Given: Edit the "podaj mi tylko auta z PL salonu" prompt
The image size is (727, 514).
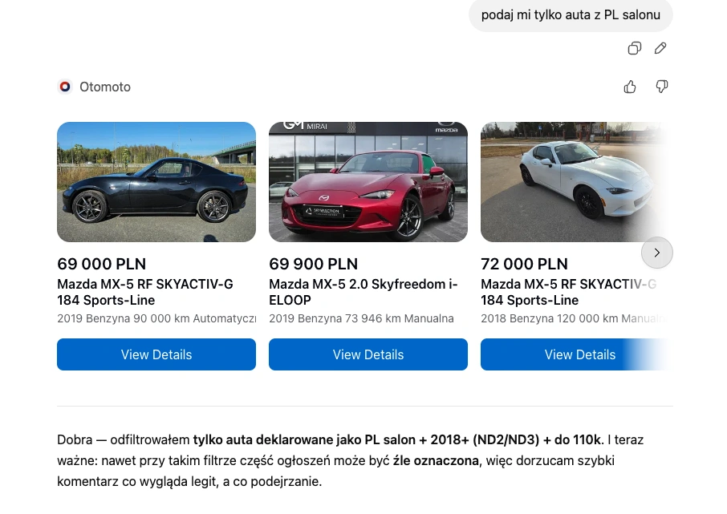Looking at the screenshot, I should [x=660, y=48].
